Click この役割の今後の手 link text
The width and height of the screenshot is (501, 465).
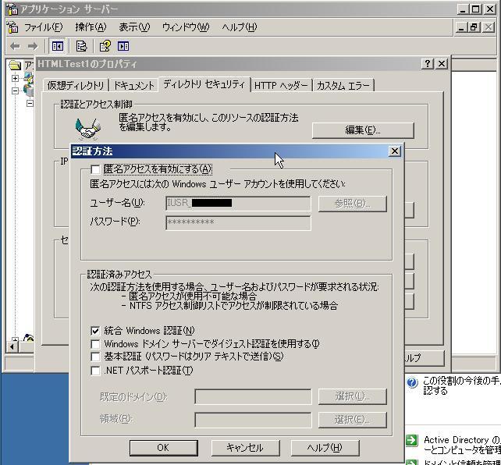pos(462,385)
